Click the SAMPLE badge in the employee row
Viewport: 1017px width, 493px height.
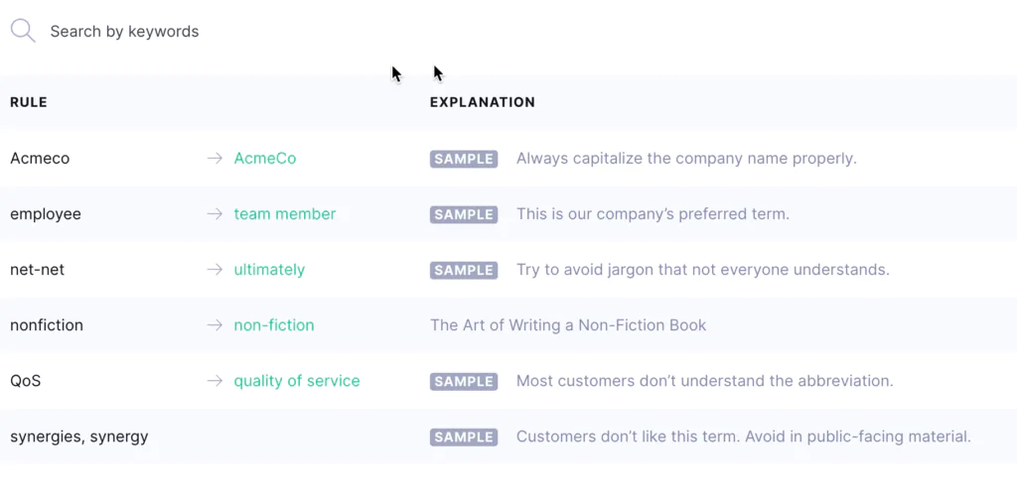(x=464, y=214)
